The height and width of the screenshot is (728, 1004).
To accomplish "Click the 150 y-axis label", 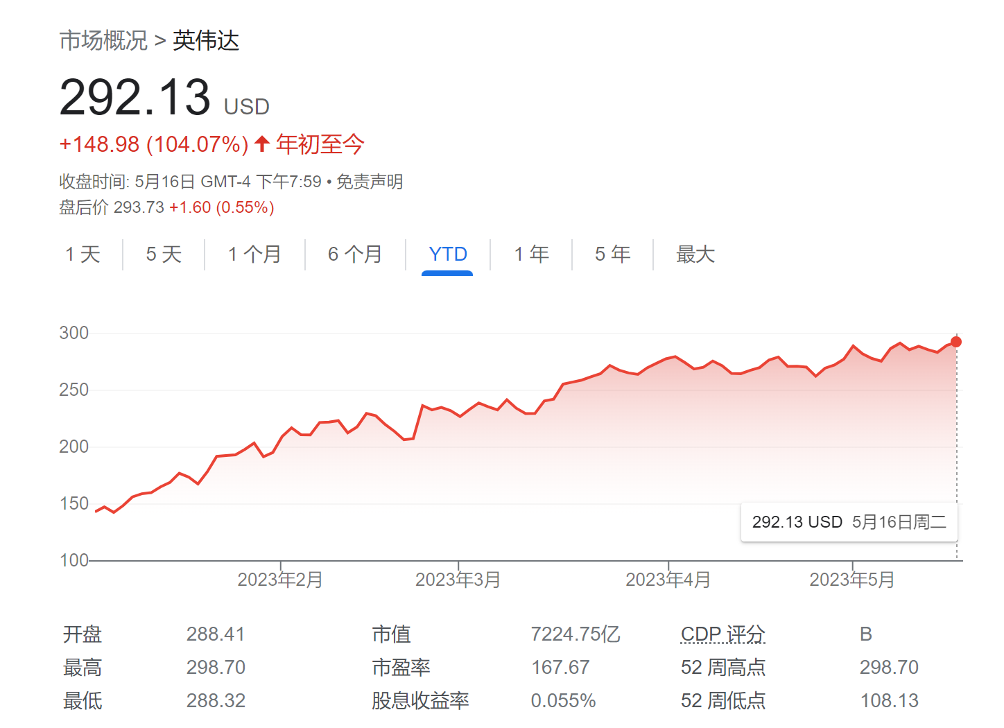I will [74, 503].
